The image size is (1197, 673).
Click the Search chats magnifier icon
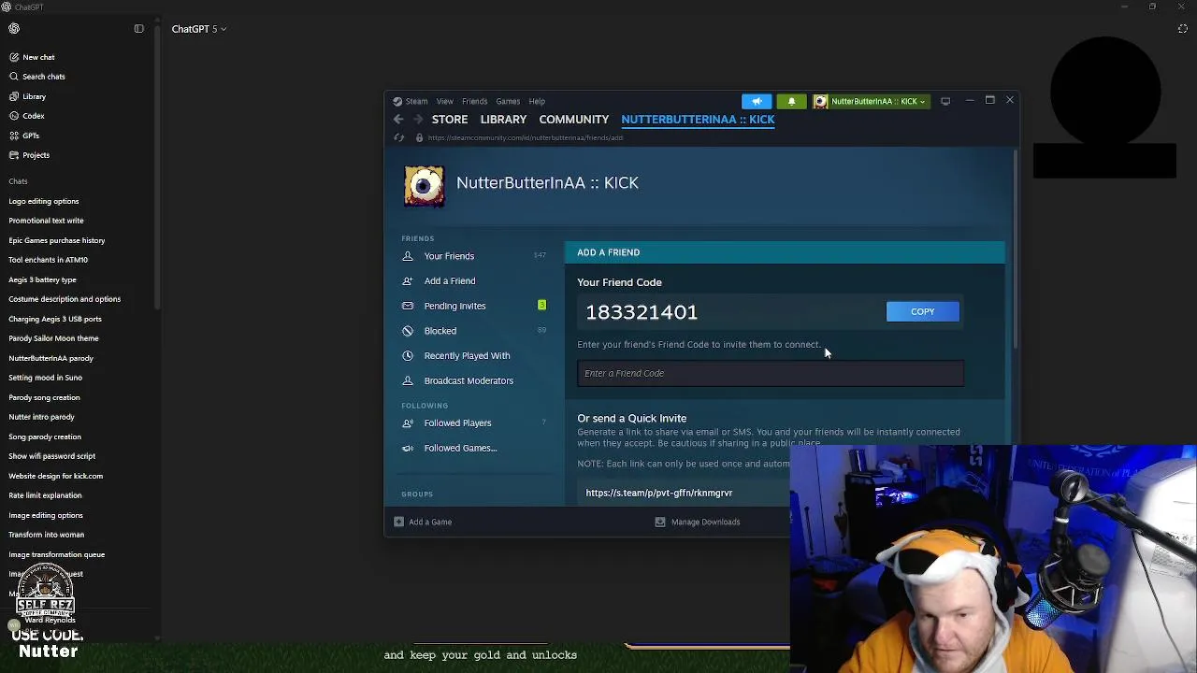pyautogui.click(x=14, y=77)
